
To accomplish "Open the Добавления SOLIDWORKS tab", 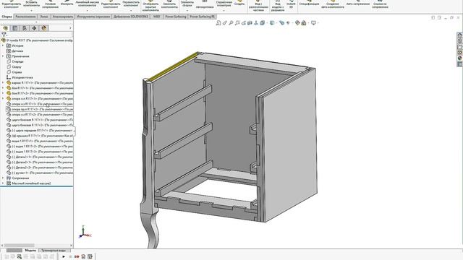I will pos(131,17).
